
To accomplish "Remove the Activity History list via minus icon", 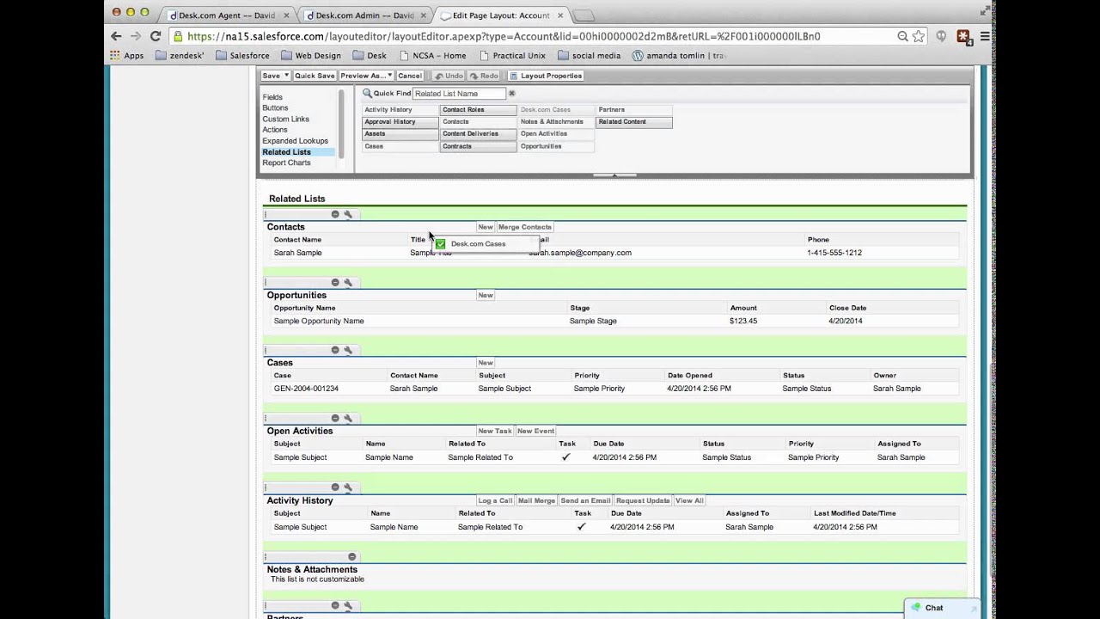I will 335,487.
